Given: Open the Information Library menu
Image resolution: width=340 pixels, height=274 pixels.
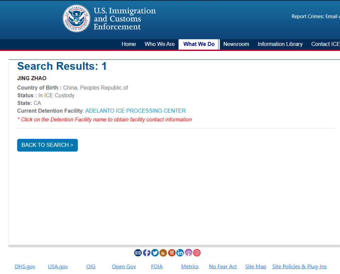Looking at the screenshot, I should (x=280, y=44).
